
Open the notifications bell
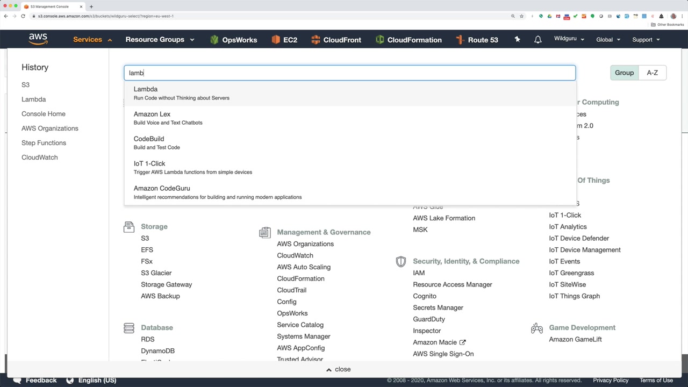tap(537, 40)
